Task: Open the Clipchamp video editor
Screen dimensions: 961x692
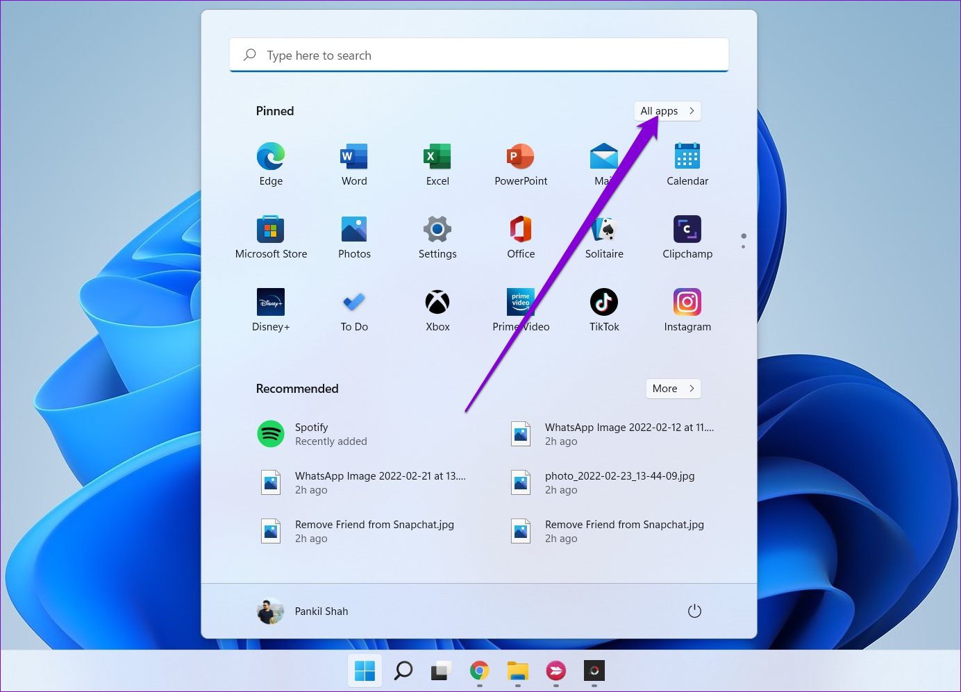Action: coord(687,236)
